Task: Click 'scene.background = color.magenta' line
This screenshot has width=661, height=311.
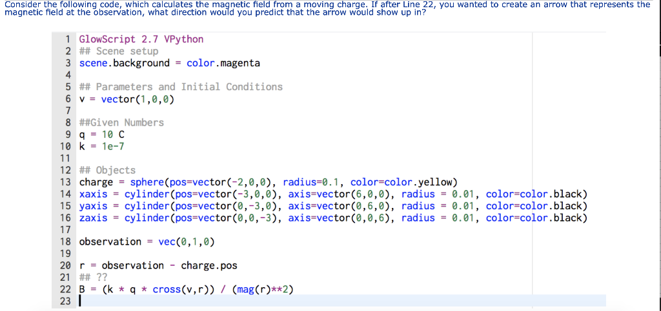Action: 170,64
